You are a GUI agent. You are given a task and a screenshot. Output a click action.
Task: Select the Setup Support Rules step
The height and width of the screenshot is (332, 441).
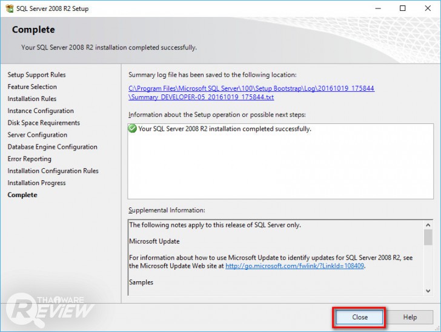36,75
